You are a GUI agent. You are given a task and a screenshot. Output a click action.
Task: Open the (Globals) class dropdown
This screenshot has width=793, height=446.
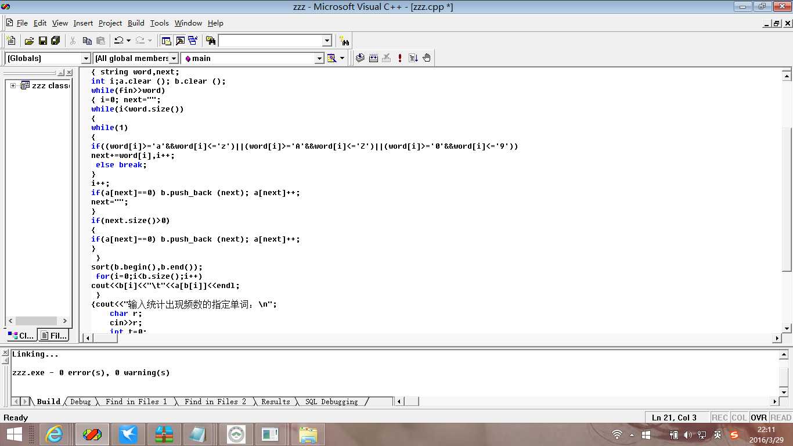click(86, 58)
